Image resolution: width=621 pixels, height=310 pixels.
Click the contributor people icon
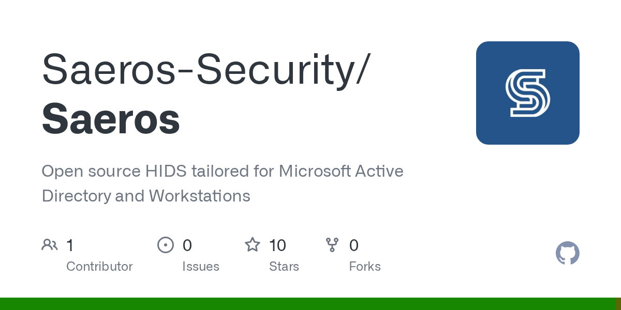point(50,244)
